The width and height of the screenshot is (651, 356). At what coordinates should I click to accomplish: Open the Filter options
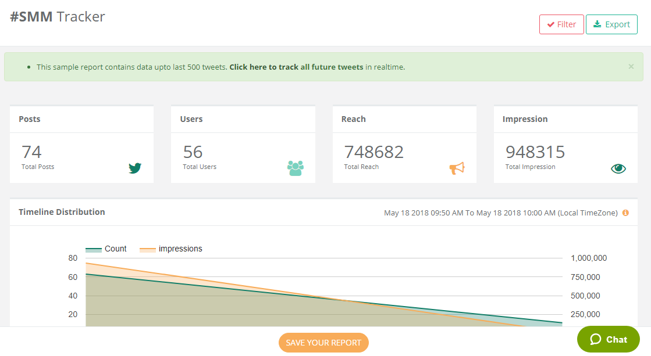(561, 24)
